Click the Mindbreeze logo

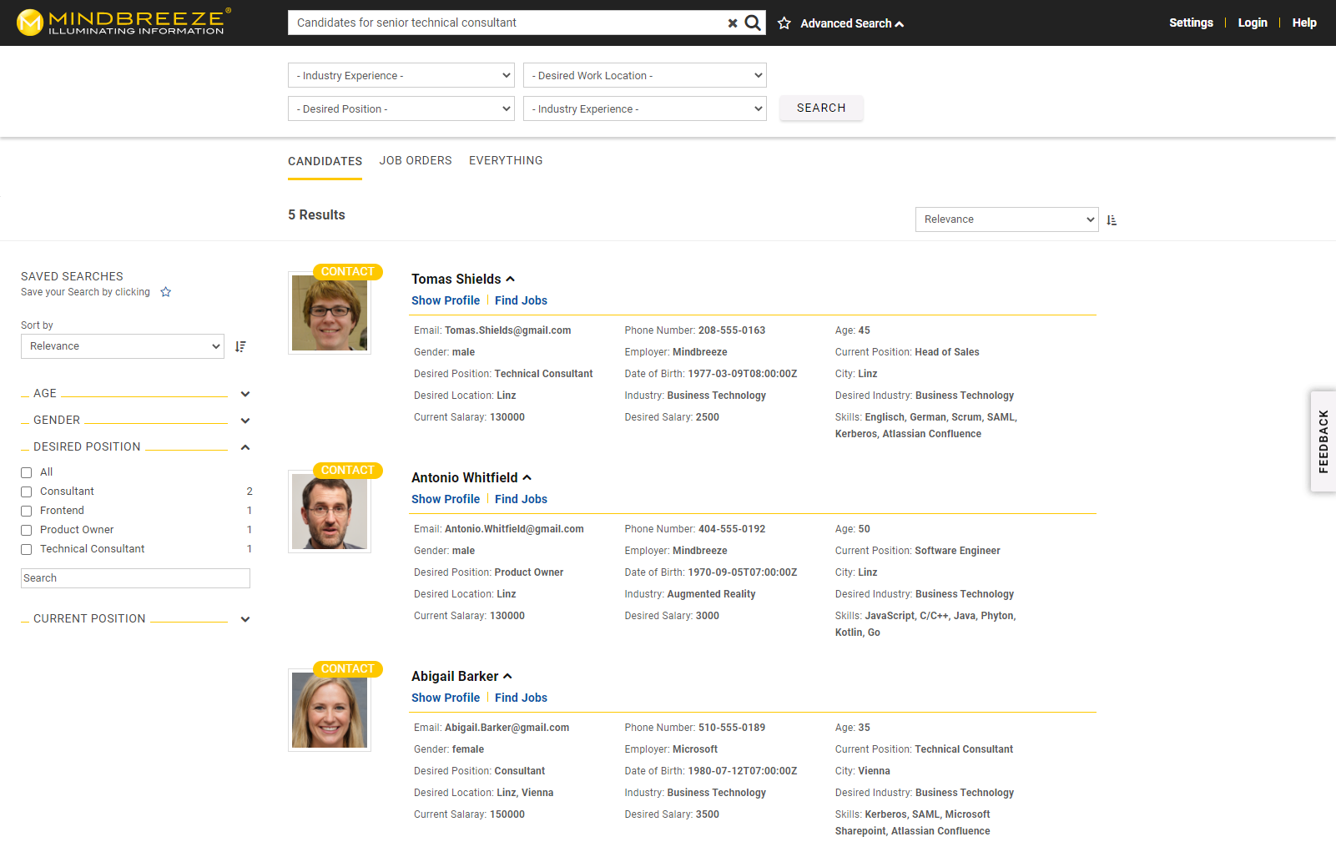pos(124,23)
